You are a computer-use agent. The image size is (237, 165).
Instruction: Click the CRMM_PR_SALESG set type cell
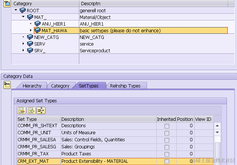tap(39, 147)
